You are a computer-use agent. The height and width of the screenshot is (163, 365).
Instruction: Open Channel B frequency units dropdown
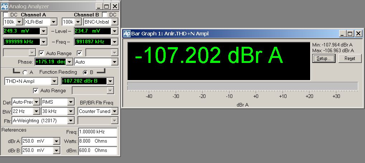tap(114, 42)
